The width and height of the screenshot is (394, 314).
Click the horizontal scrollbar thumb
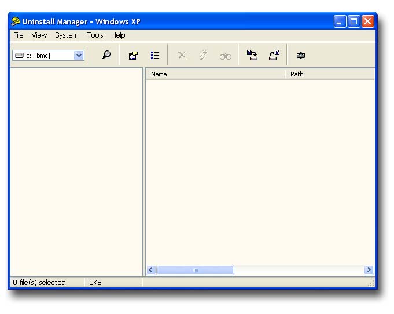coord(195,270)
